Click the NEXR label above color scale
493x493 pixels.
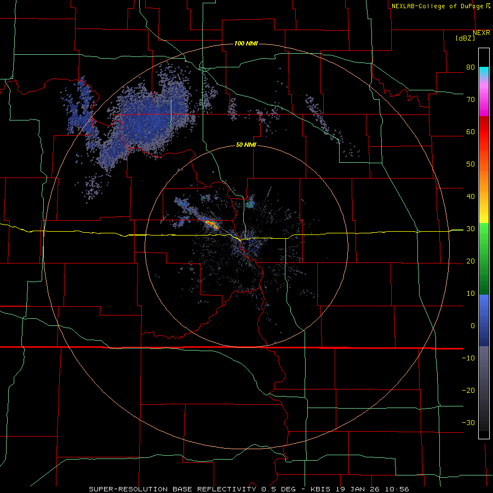(481, 33)
